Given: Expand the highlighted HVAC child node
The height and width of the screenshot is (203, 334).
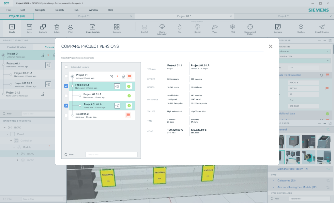Looking at the screenshot, I should pyautogui.click(x=18, y=154).
